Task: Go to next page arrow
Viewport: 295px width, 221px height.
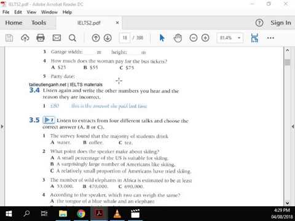Action: pos(108,38)
